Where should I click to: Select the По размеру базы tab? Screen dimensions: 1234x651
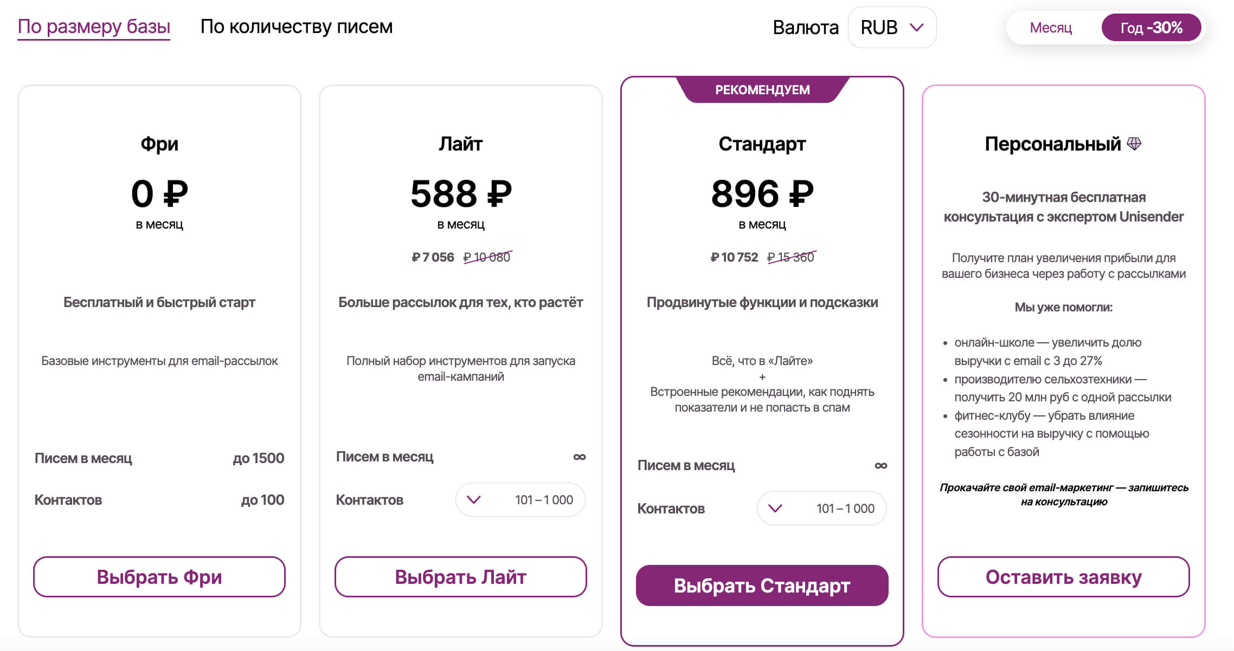click(x=94, y=27)
